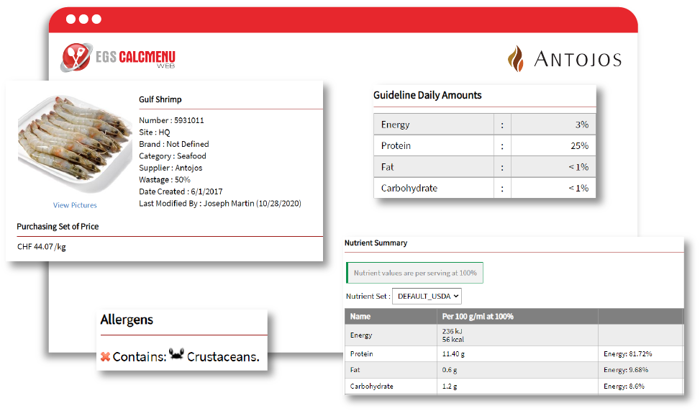Click the Name column header in Nutrient Summary
This screenshot has width=700, height=411.
point(360,317)
